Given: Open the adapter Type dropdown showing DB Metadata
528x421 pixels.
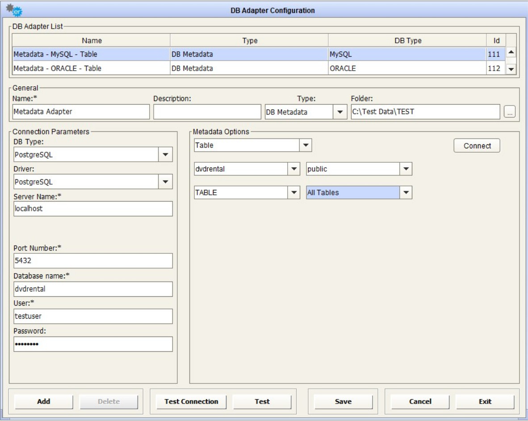Looking at the screenshot, I should coord(339,113).
